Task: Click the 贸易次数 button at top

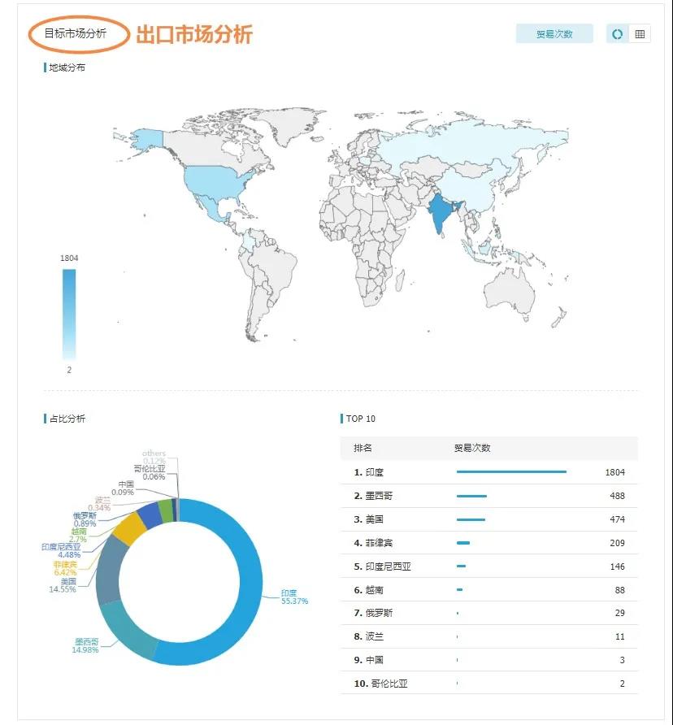Action: click(554, 34)
